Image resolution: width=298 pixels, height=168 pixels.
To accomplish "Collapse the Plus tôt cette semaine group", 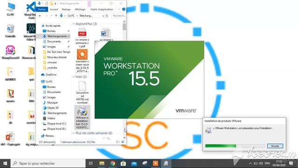I will click(74, 133).
